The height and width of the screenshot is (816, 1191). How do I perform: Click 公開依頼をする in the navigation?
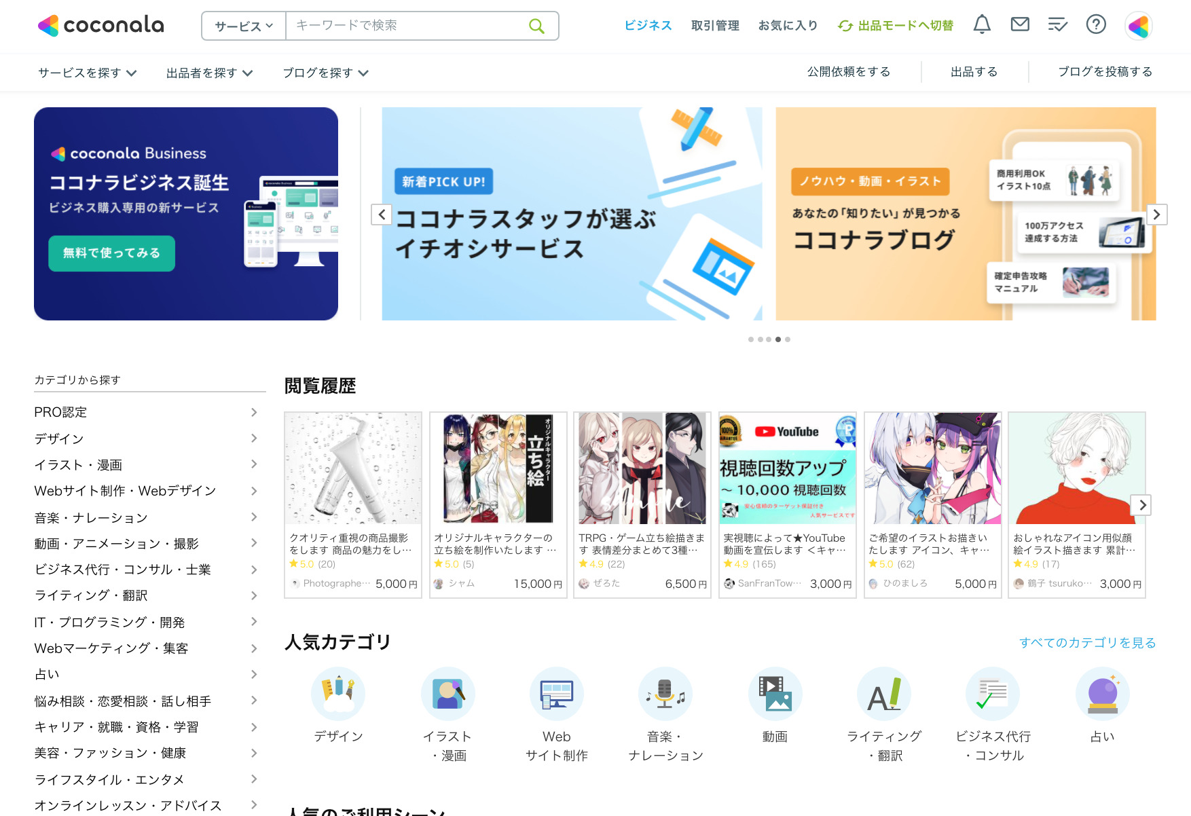pos(848,72)
